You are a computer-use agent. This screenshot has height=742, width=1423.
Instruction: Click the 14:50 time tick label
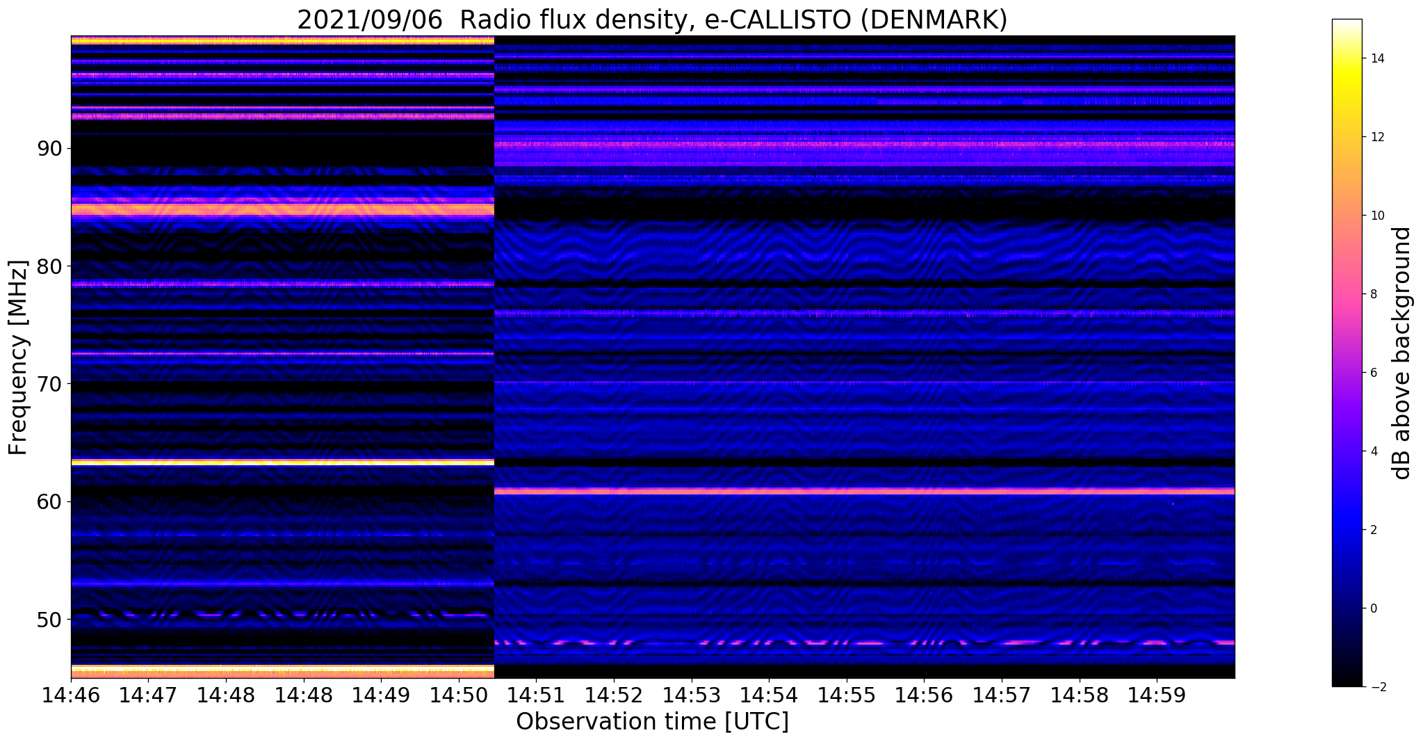coord(459,695)
